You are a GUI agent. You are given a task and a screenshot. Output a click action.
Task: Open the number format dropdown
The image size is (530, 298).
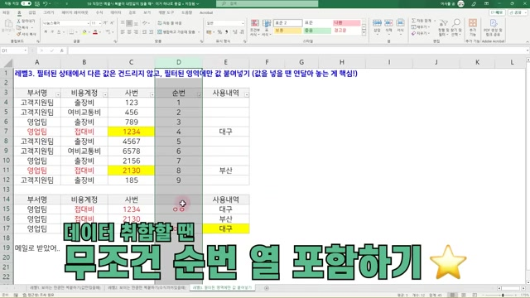click(x=243, y=23)
